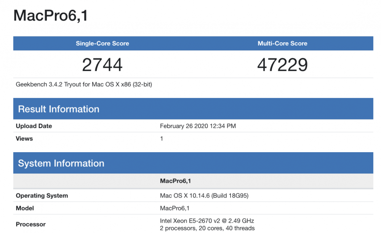Image resolution: width=381 pixels, height=233 pixels.
Task: Select Mac OS X 10.14.6 (Build 18G95) value
Action: click(x=204, y=196)
